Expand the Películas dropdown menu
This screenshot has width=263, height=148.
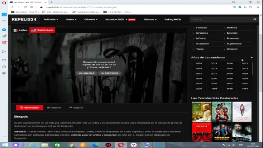[x=51, y=19]
